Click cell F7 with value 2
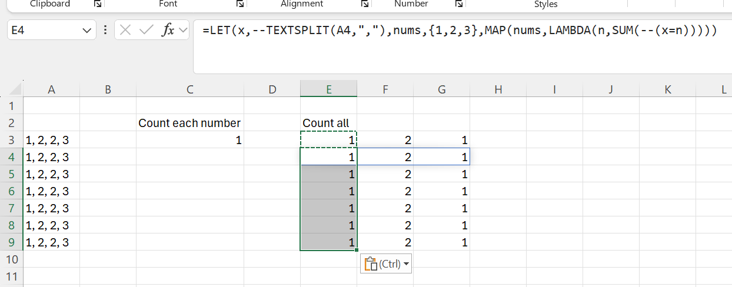The height and width of the screenshot is (287, 732). click(x=385, y=208)
